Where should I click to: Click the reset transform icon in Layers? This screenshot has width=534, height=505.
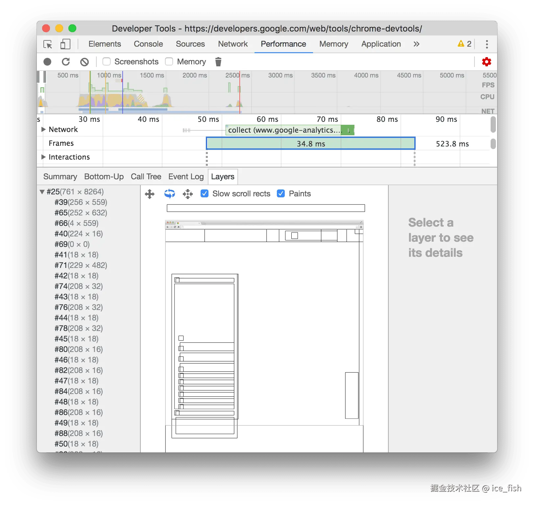click(188, 194)
